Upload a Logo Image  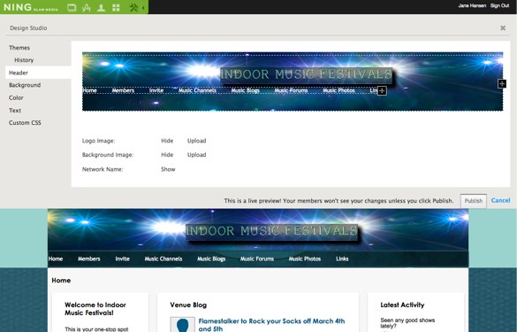click(196, 141)
